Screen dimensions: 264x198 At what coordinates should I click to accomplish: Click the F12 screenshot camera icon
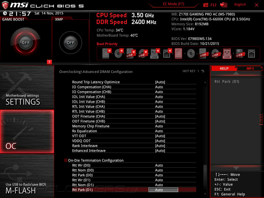205,5
